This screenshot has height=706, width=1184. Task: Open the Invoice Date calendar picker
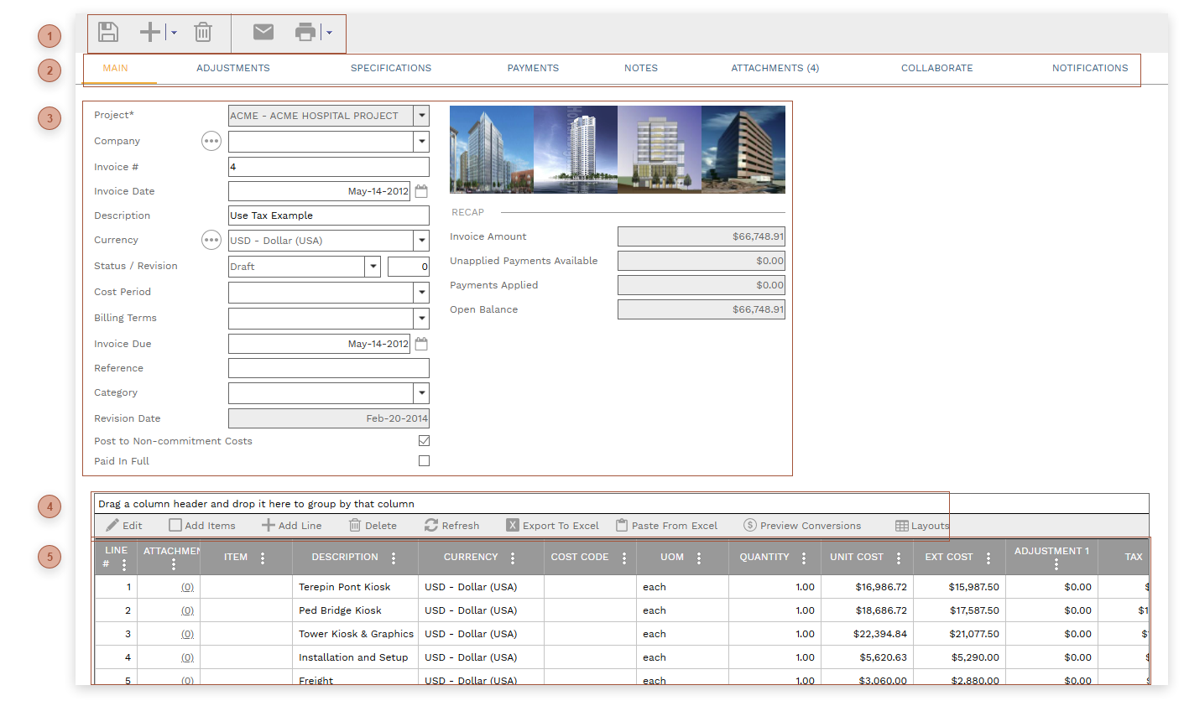coord(420,190)
